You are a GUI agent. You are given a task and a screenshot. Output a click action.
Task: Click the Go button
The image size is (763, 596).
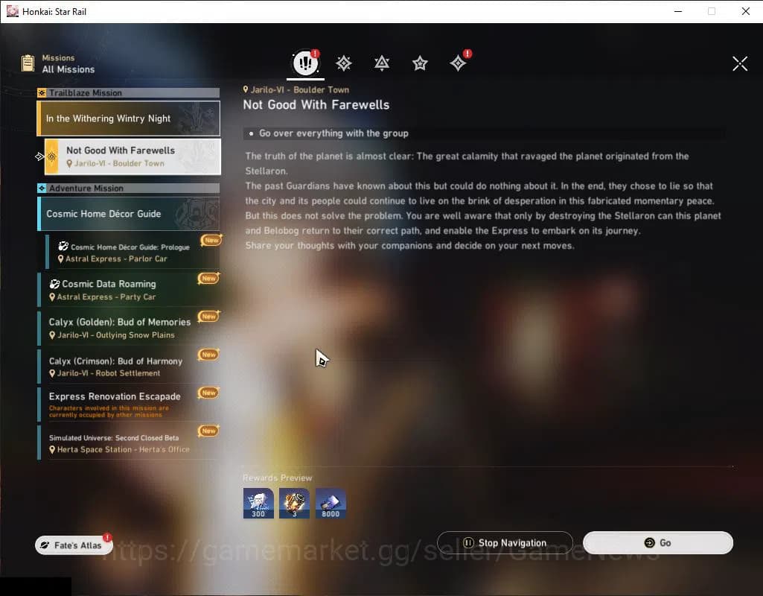(658, 543)
